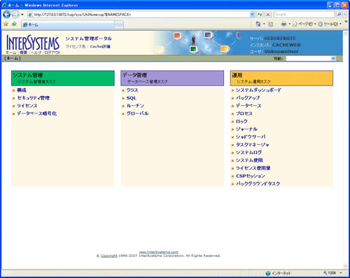Viewport: 350px width, 278px height.
Task: Click the [ホーム] breadcrumb
Action: tap(13, 58)
